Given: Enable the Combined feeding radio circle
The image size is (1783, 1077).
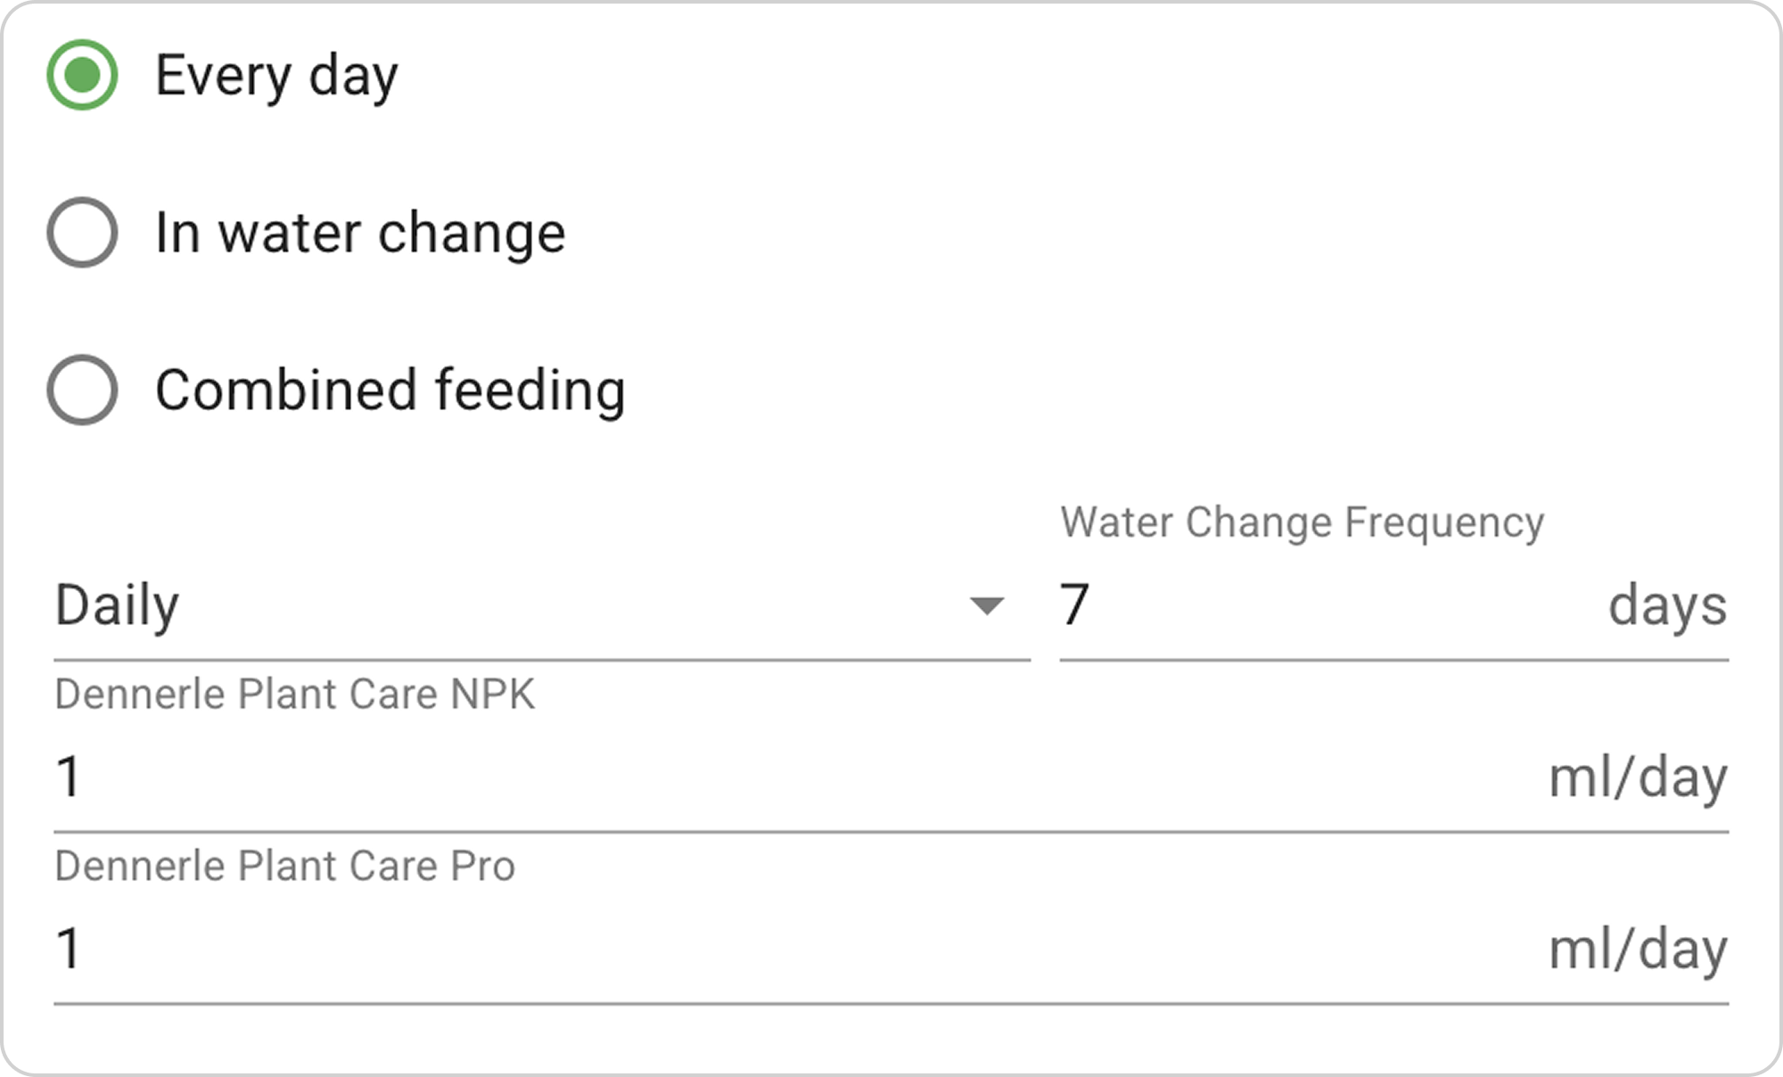Looking at the screenshot, I should (82, 391).
